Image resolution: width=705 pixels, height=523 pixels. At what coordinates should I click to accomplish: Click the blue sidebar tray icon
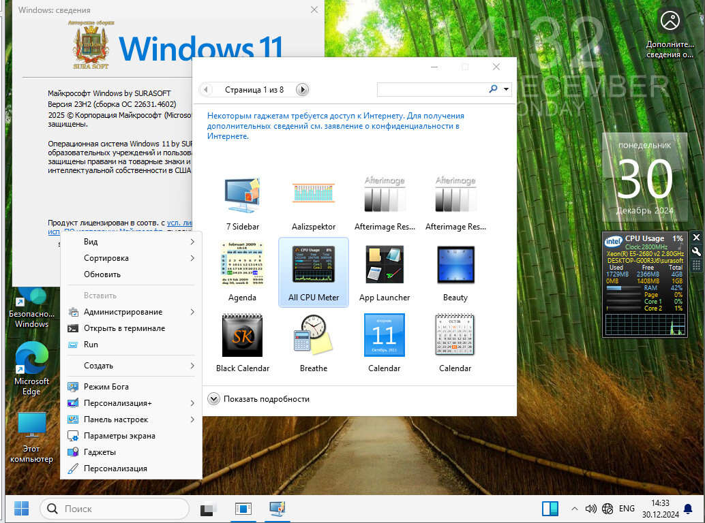coord(550,509)
